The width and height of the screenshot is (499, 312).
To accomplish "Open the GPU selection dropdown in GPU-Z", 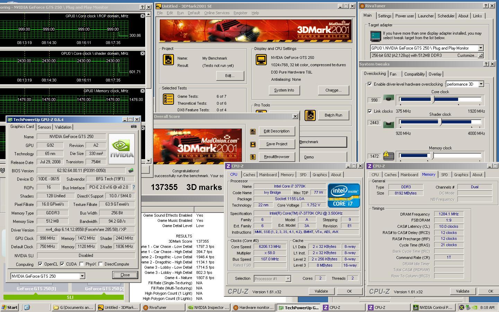I will 82,276.
